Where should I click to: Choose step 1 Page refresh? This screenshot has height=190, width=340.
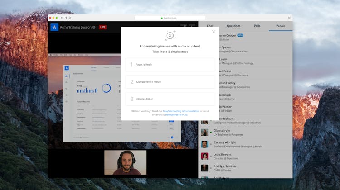(x=170, y=65)
